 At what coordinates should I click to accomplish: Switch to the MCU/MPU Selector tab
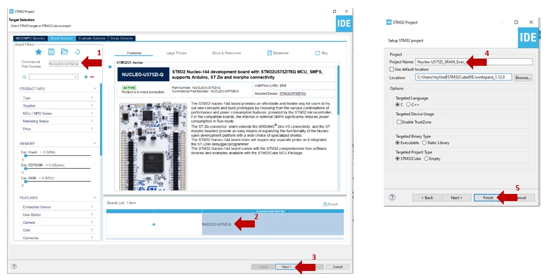pyautogui.click(x=31, y=38)
